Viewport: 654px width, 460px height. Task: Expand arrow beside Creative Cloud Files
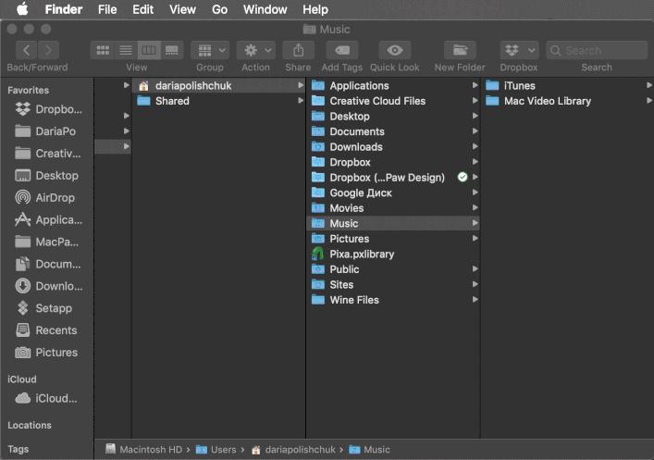[x=475, y=101]
